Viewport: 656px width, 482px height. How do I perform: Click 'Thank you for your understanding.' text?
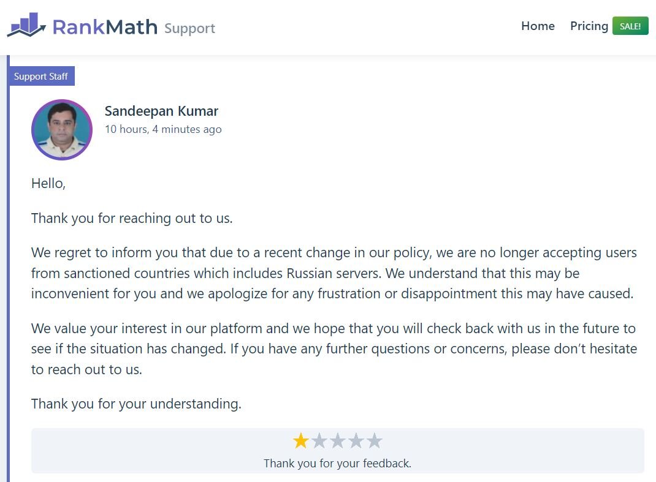point(136,404)
